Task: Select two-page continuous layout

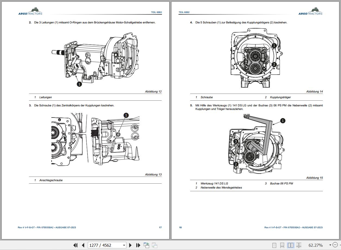Action: point(299,245)
